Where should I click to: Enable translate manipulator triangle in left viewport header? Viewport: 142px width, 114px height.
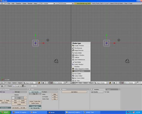pyautogui.click(x=52, y=83)
